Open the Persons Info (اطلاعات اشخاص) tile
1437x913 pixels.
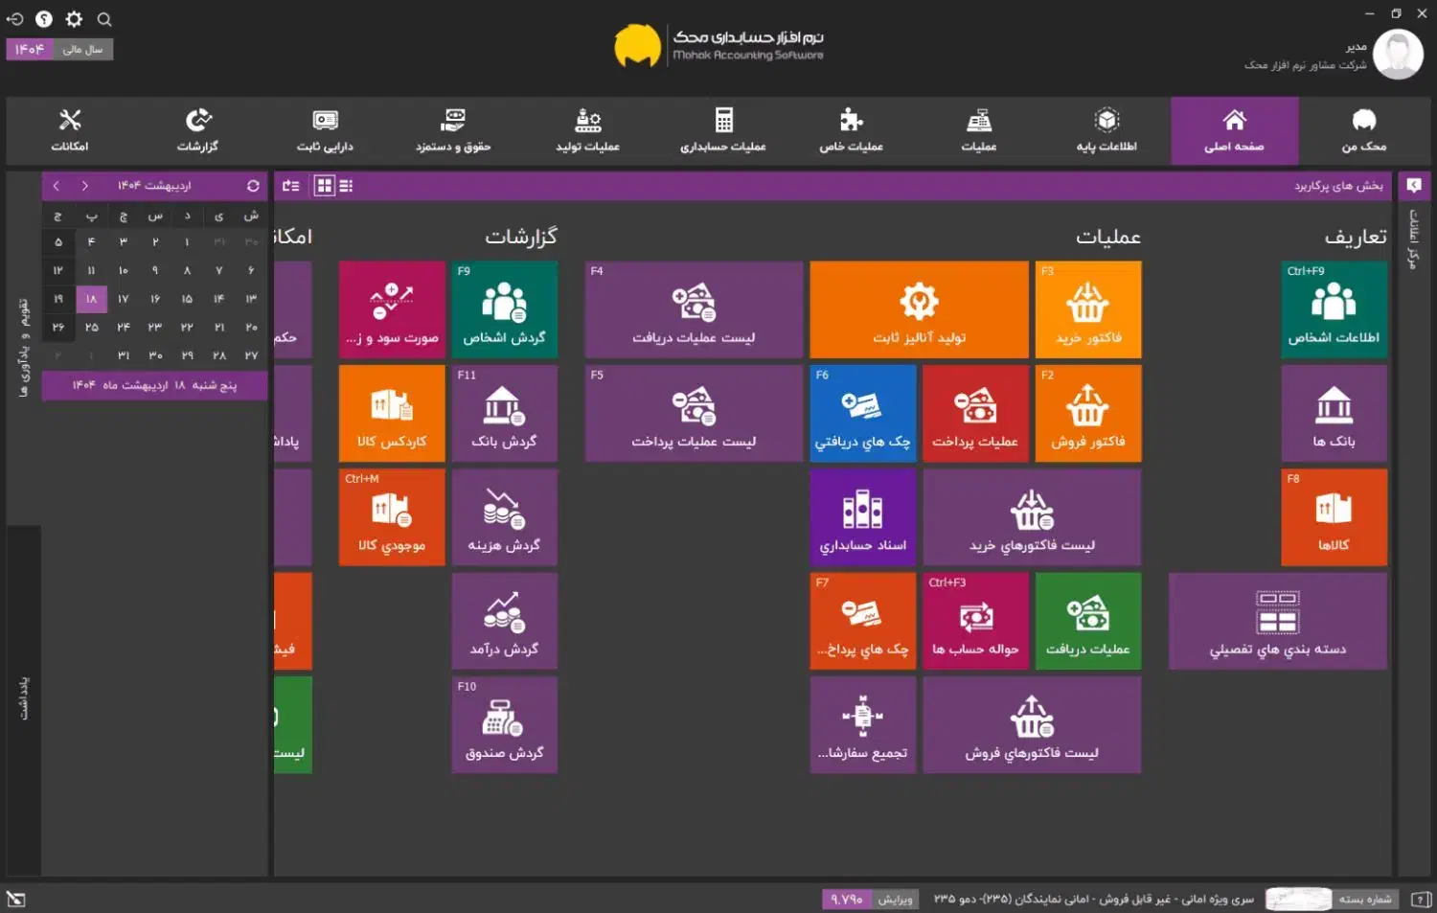coord(1334,309)
